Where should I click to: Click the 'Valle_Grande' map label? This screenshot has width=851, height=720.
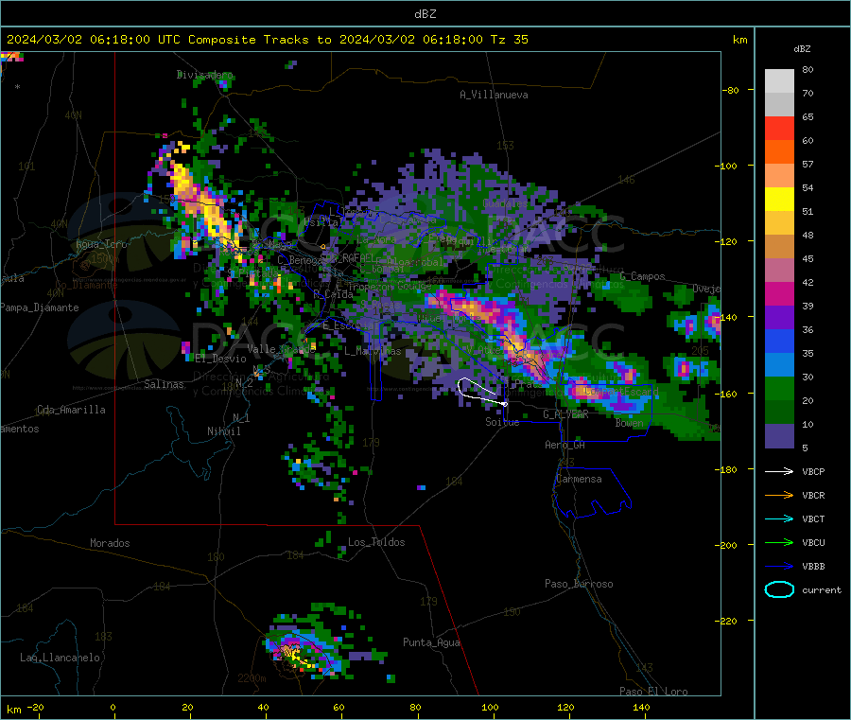click(x=281, y=348)
